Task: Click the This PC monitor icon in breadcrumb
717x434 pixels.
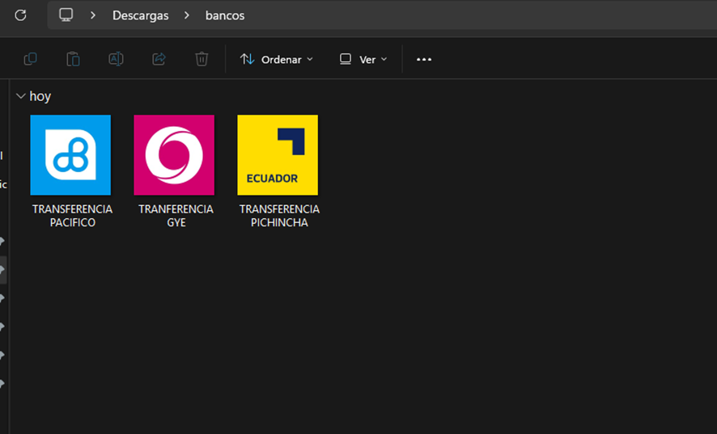Action: (66, 15)
